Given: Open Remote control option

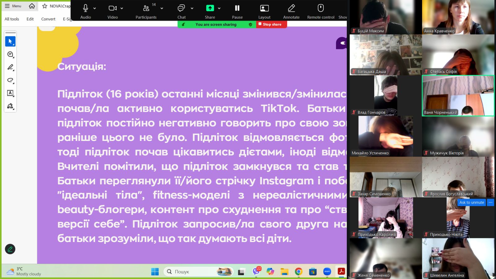Looking at the screenshot, I should [x=321, y=11].
